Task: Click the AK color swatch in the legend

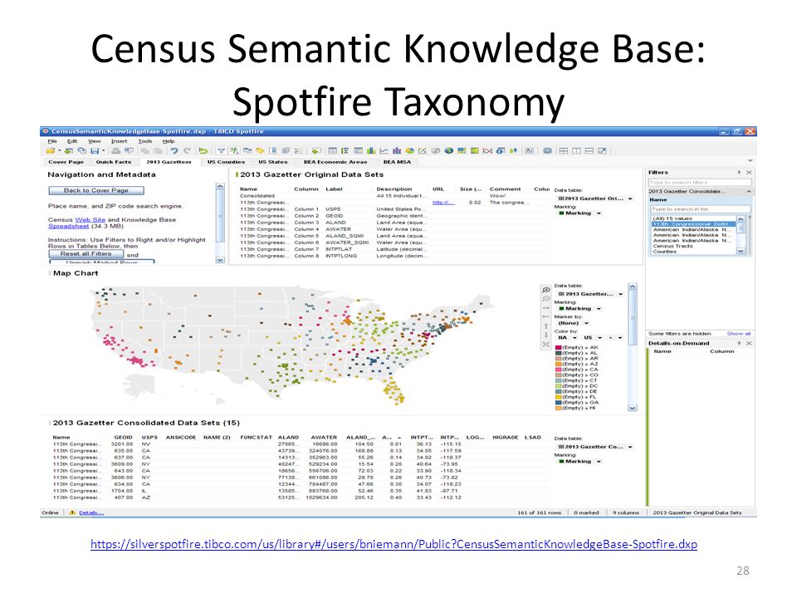Action: [x=558, y=348]
